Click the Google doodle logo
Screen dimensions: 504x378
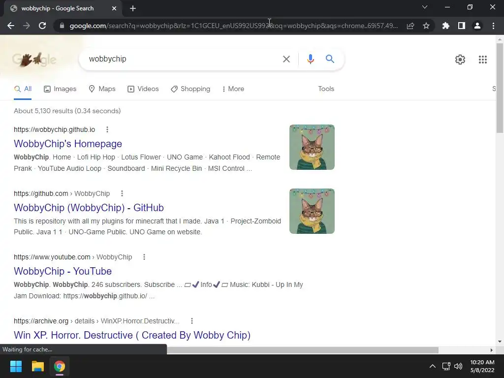[x=34, y=60]
